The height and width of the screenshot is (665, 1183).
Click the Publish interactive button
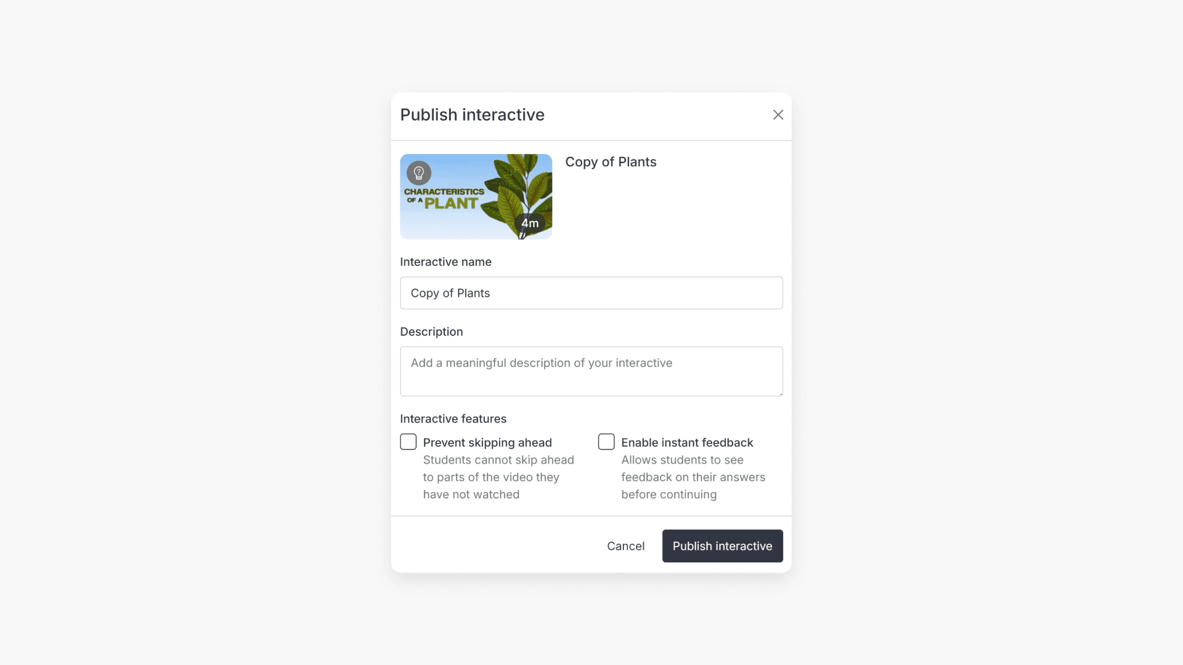(722, 546)
